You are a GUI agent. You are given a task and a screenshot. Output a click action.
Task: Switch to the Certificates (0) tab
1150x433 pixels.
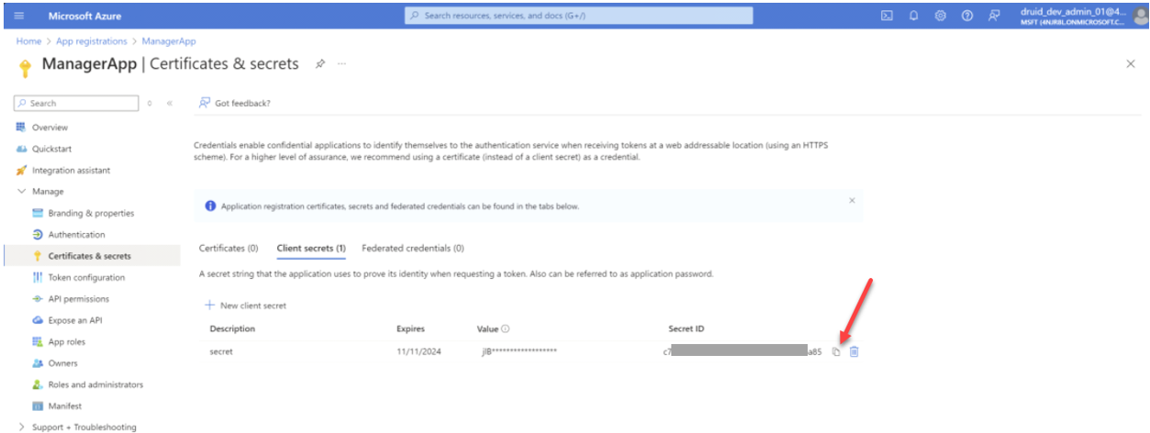[x=229, y=249]
